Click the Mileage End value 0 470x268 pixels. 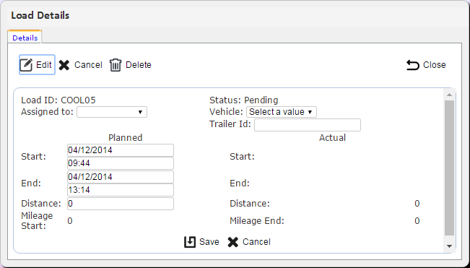pyautogui.click(x=417, y=221)
